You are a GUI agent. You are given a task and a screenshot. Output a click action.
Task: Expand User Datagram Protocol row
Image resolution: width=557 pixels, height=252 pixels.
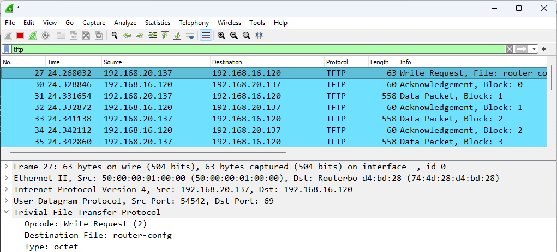point(7,201)
